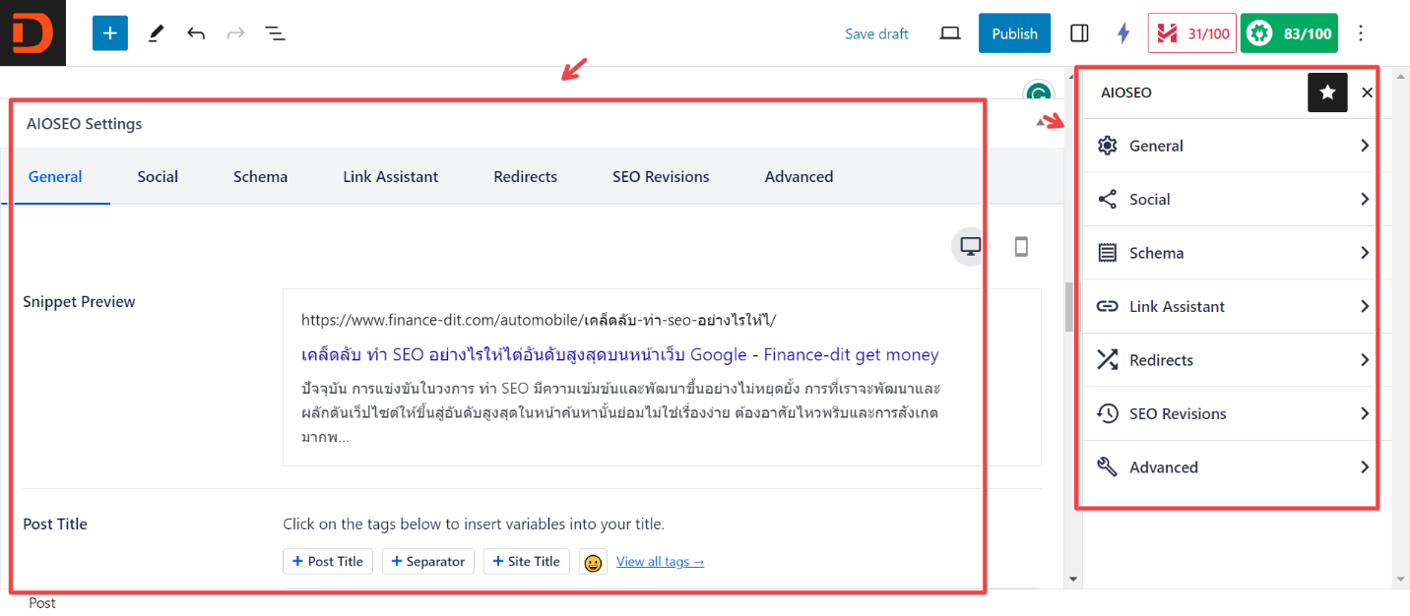The height and width of the screenshot is (616, 1410).
Task: Open the Link Assistant tab
Action: tap(391, 177)
